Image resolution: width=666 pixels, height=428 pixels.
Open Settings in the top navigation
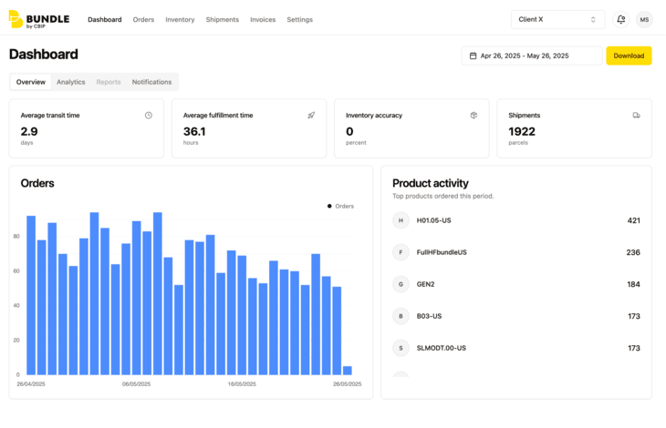pyautogui.click(x=300, y=19)
